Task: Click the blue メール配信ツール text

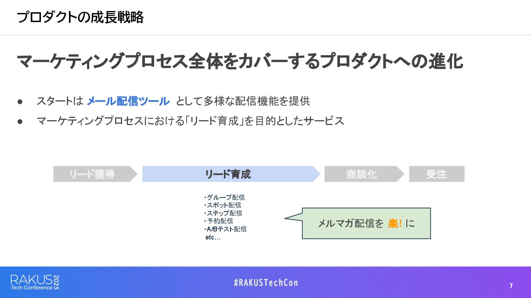Action: (x=128, y=101)
